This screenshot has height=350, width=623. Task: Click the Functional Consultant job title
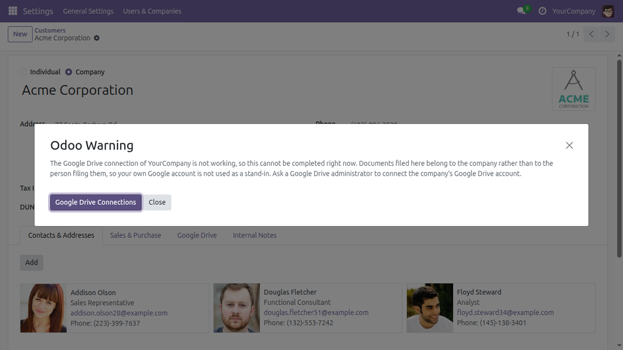[297, 303]
